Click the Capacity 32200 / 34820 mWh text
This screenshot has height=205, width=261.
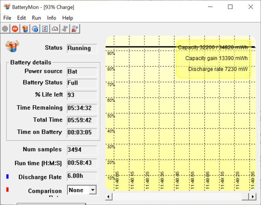pos(213,47)
